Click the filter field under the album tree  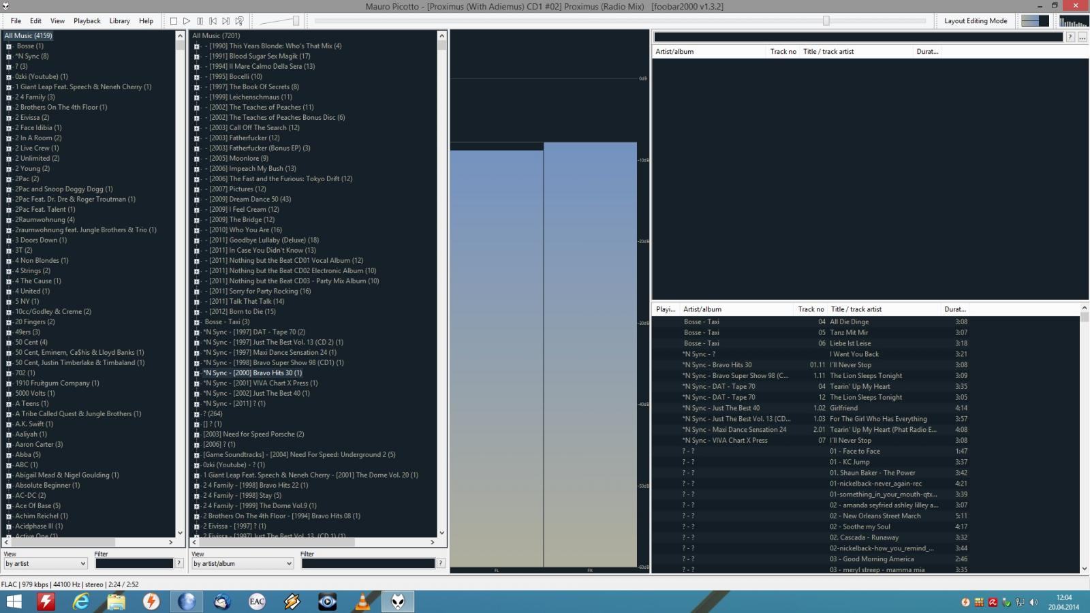click(368, 563)
